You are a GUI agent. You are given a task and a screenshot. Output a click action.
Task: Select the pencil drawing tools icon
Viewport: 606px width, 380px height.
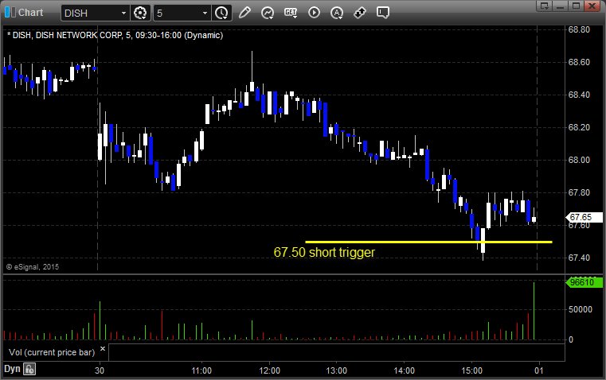[x=244, y=13]
